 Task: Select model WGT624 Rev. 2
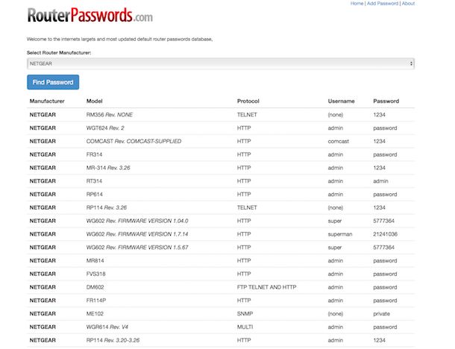(x=105, y=128)
